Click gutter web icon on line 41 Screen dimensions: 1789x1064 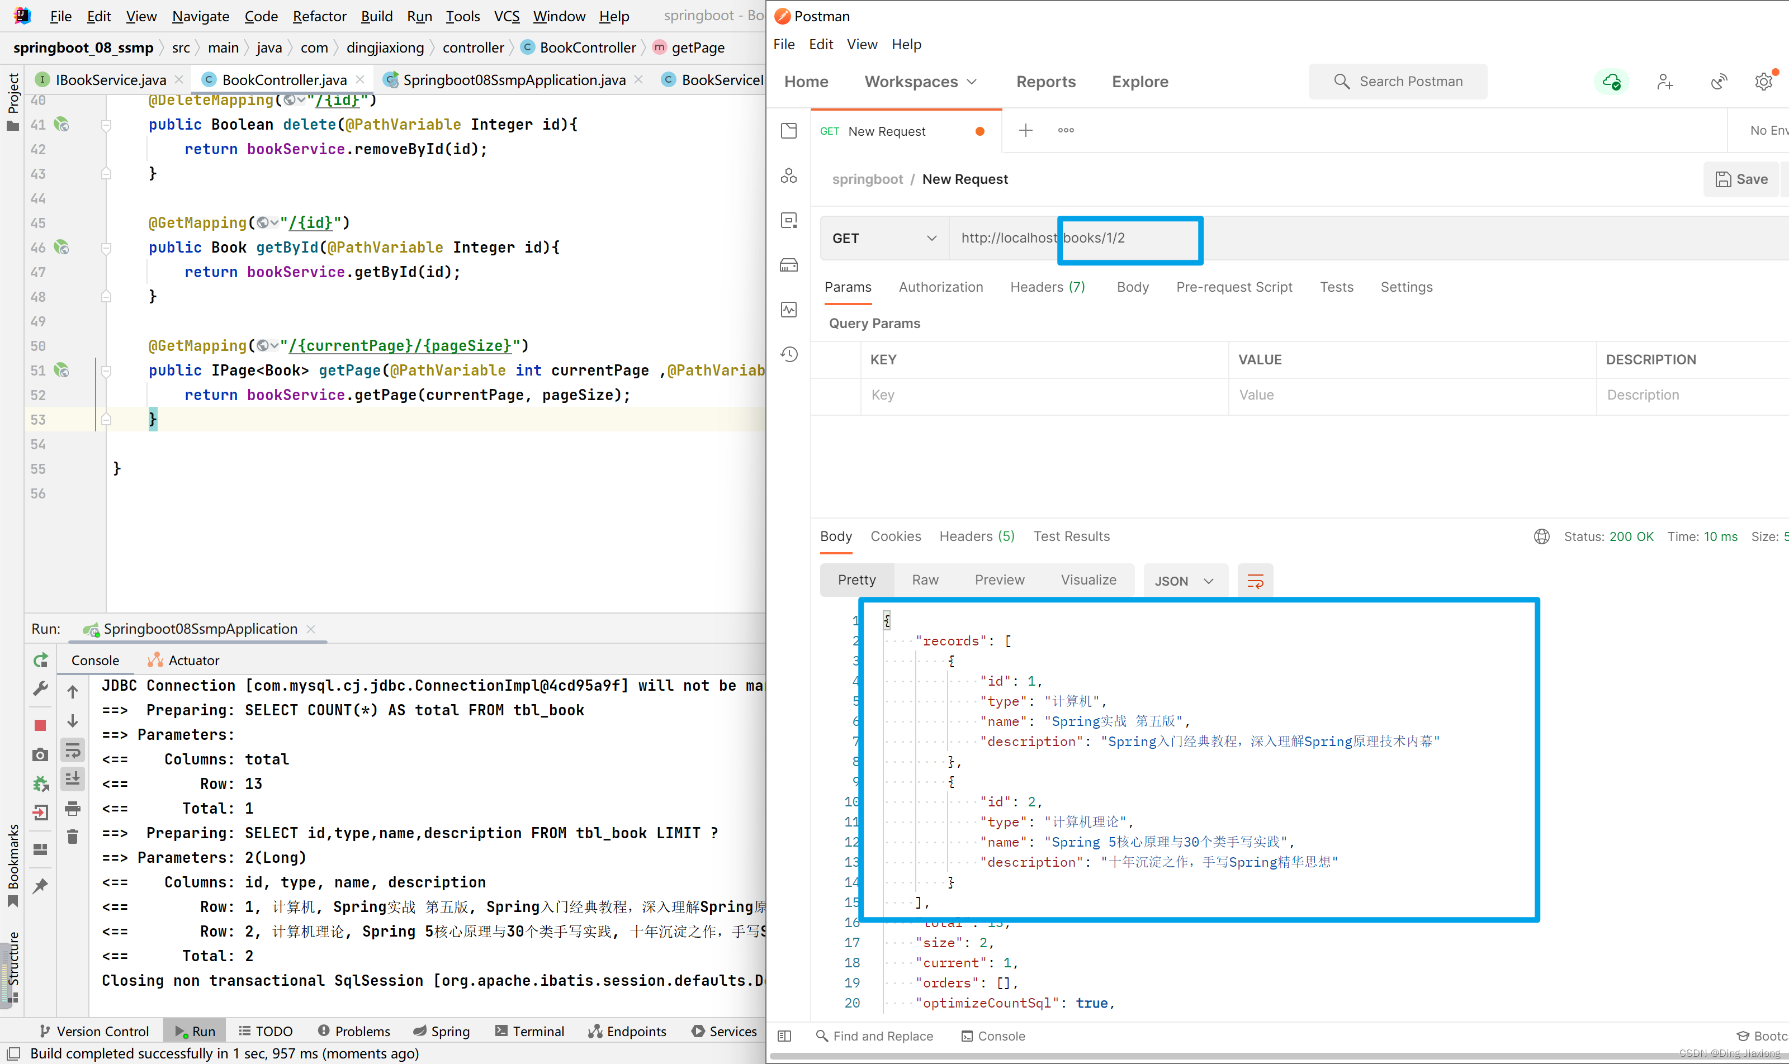point(61,124)
